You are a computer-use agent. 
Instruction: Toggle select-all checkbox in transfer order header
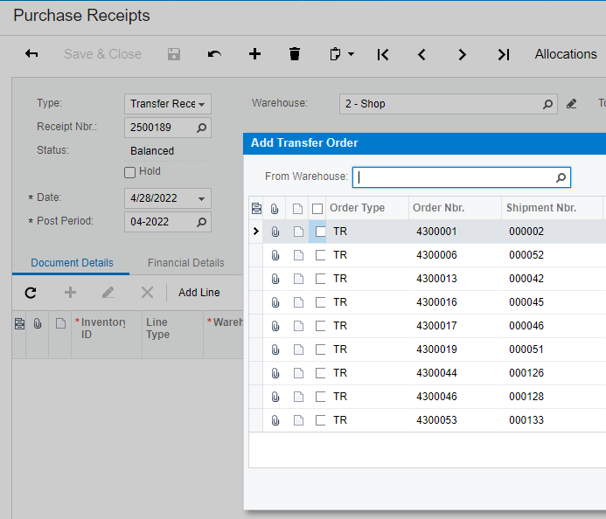317,209
